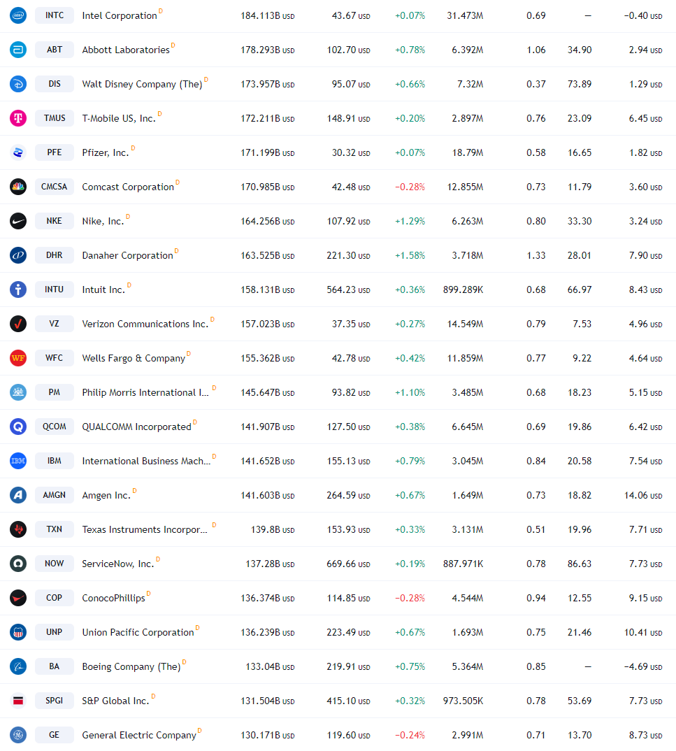
Task: Open the Wells Fargo & Company link
Action: 134,358
